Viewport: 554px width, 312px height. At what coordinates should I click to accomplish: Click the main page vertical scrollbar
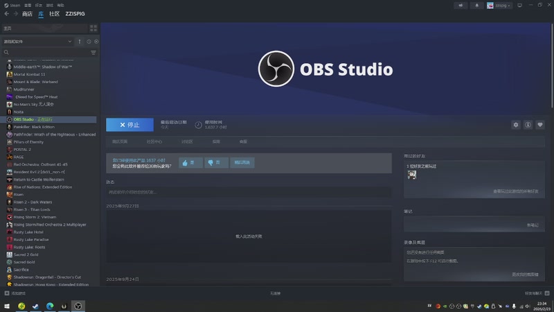(x=552, y=65)
